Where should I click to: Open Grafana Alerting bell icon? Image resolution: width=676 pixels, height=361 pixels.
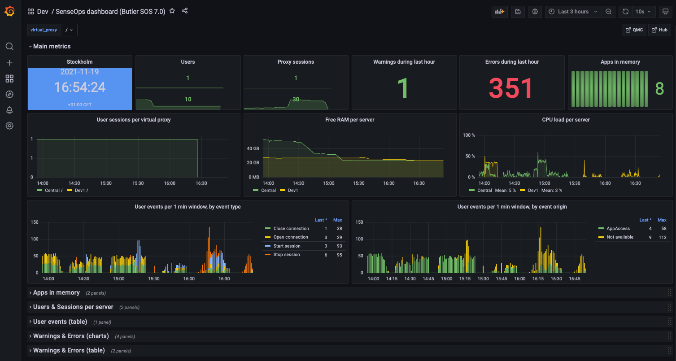(x=9, y=110)
